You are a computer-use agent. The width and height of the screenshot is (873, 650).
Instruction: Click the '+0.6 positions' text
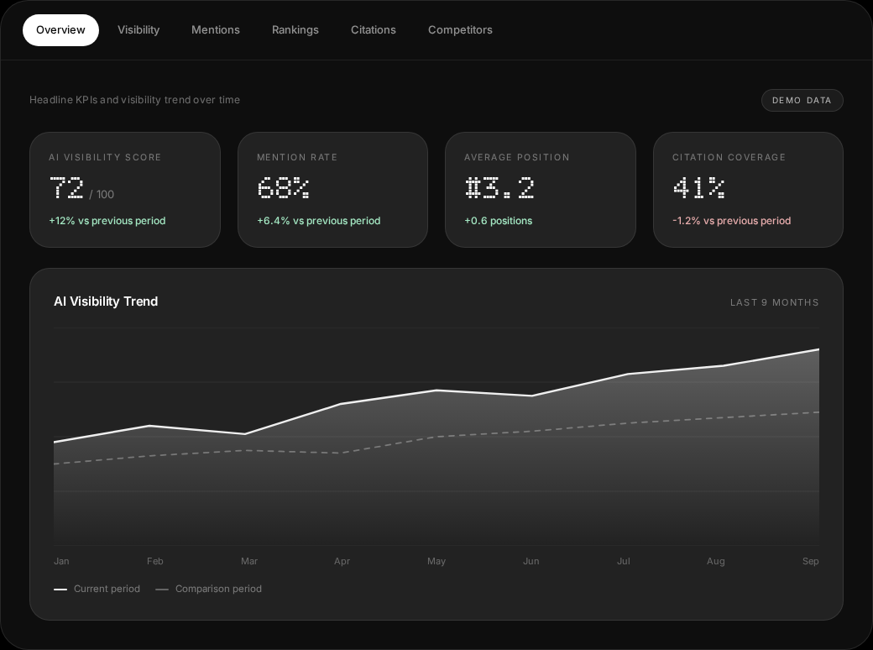pyautogui.click(x=499, y=221)
